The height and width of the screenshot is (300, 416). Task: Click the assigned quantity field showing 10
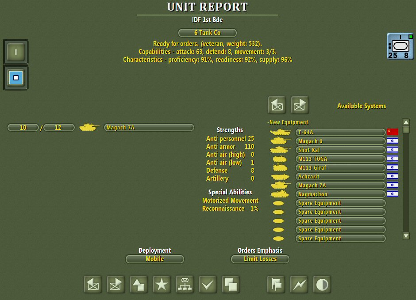point(23,127)
